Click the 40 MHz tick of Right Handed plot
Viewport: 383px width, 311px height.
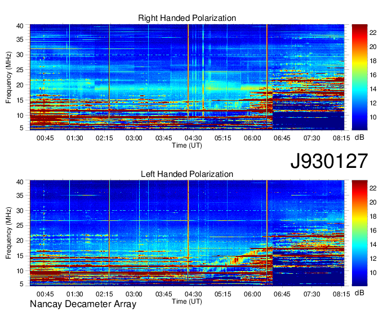pyautogui.click(x=20, y=26)
